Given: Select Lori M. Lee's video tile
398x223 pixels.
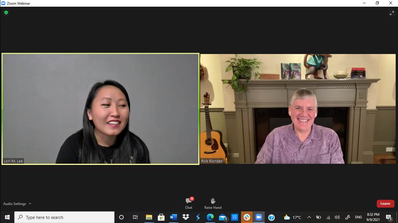Looking at the screenshot, I should tap(100, 109).
